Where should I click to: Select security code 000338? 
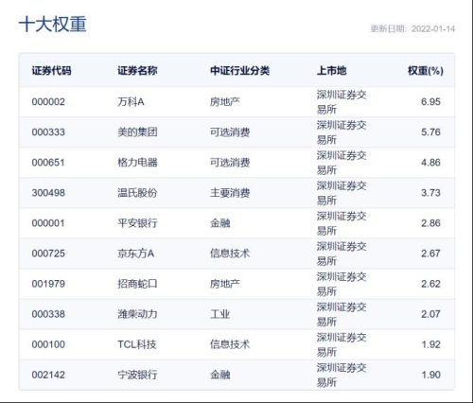click(48, 314)
